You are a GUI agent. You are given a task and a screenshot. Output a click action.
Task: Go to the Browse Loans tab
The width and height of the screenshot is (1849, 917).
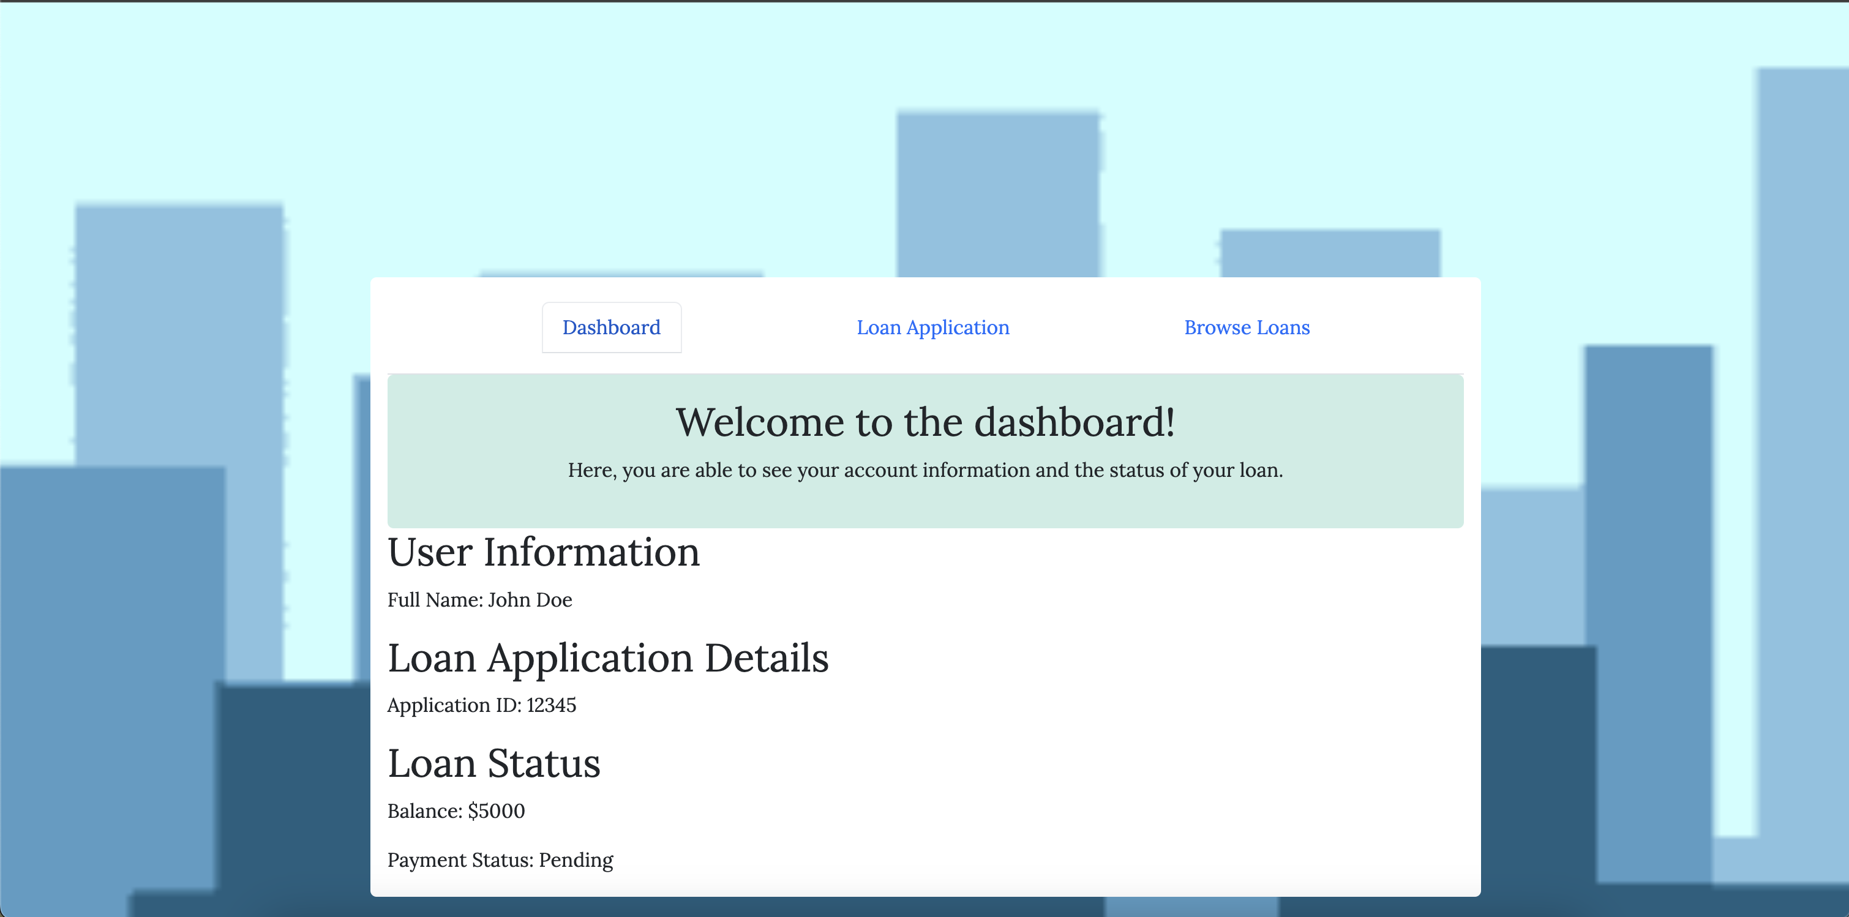click(x=1246, y=327)
